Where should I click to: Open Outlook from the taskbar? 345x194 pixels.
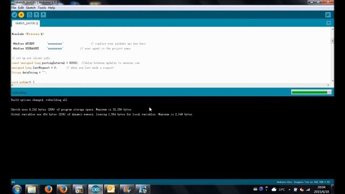pos(111,189)
